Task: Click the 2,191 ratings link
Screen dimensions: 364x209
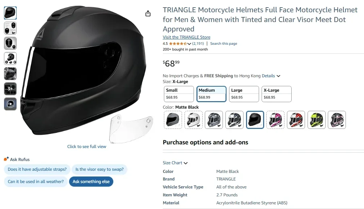Action: click(198, 43)
